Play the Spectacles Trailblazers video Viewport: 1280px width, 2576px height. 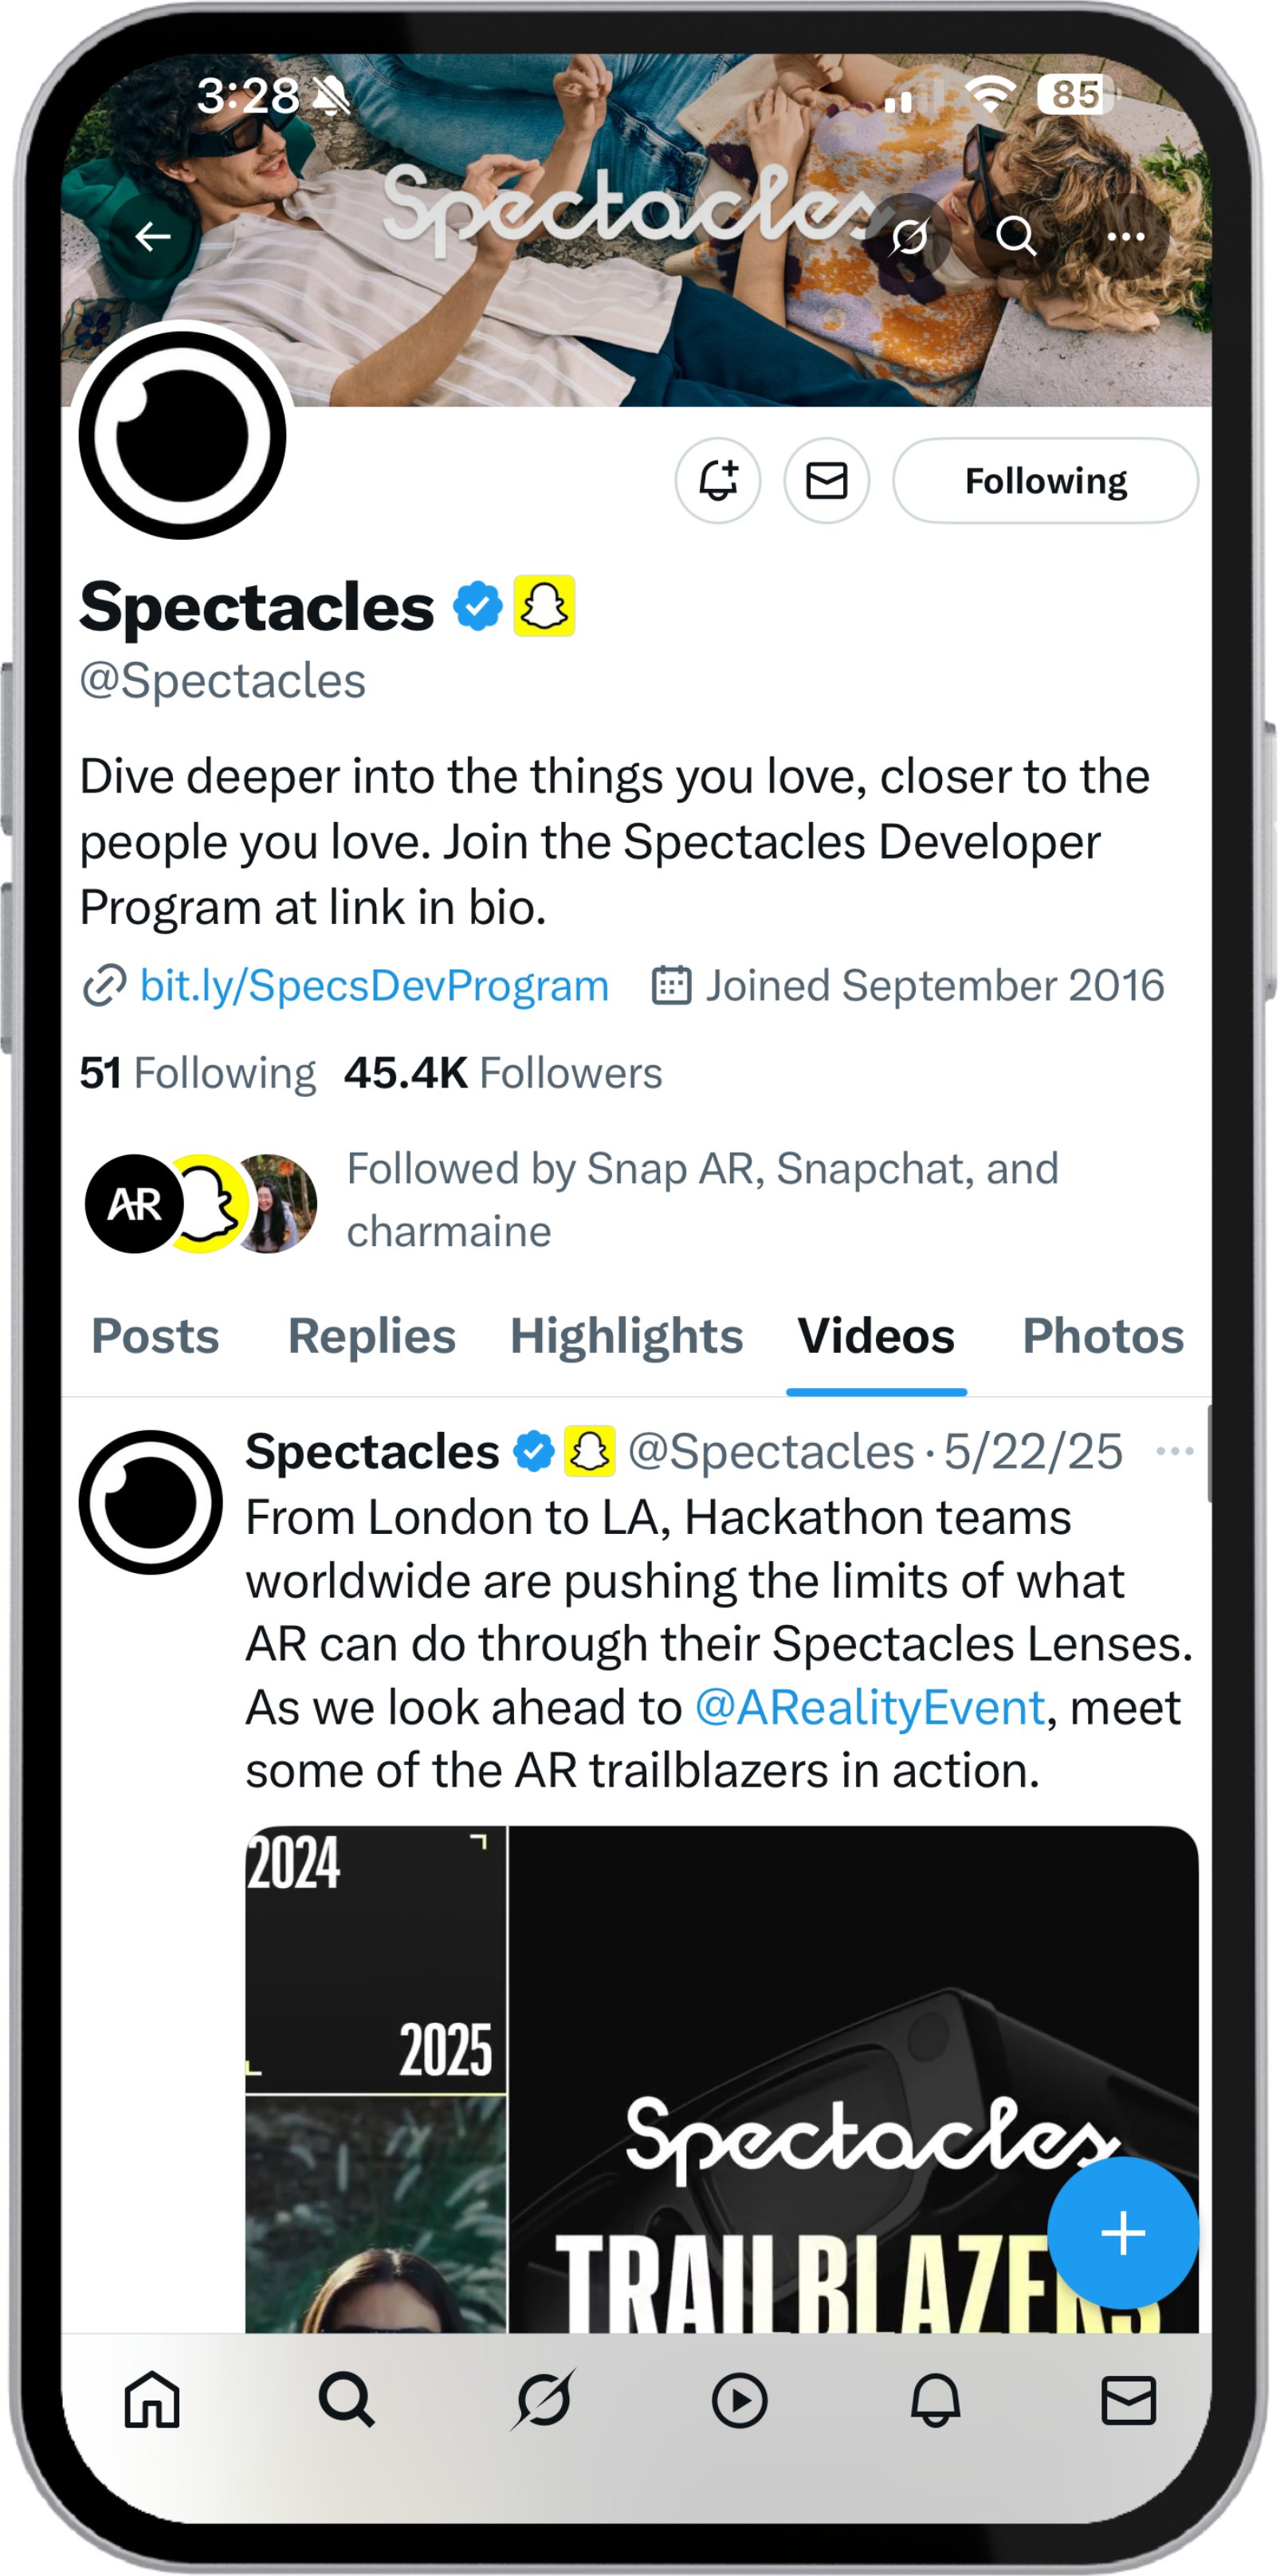[721, 2080]
